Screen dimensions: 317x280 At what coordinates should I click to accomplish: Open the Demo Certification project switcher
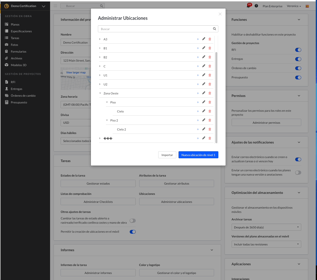click(x=25, y=6)
